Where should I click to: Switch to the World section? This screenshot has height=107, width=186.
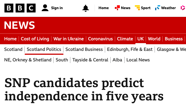(x=154, y=39)
